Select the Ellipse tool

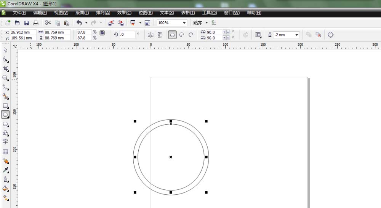5,115
